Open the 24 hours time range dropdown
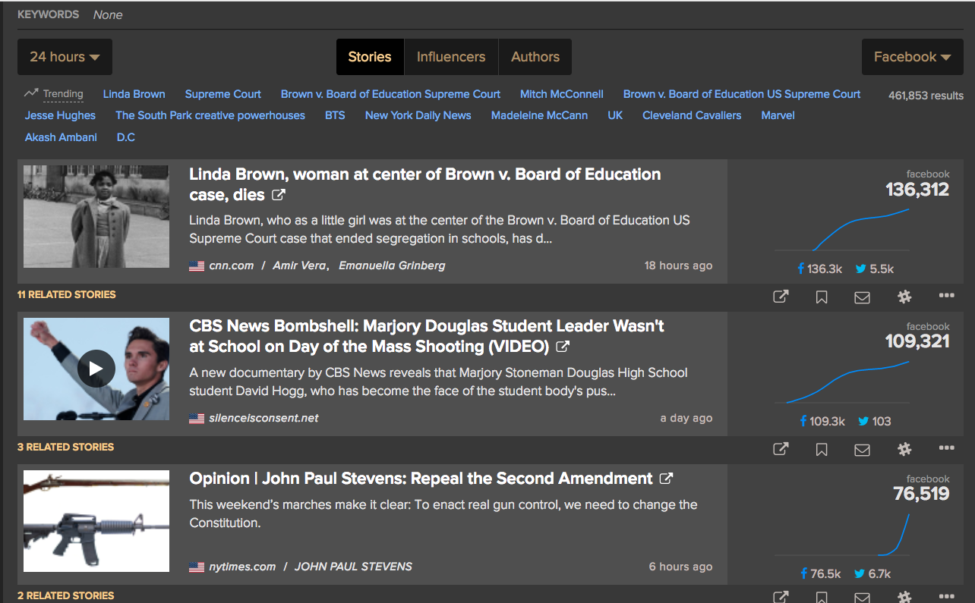The image size is (975, 603). point(65,57)
